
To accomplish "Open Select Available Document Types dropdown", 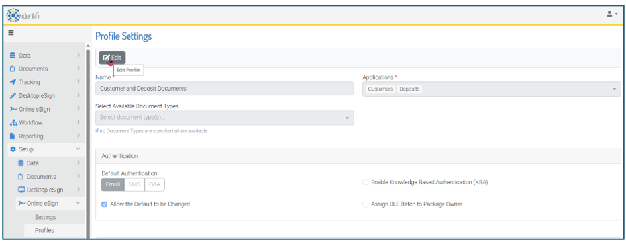I will pyautogui.click(x=225, y=118).
